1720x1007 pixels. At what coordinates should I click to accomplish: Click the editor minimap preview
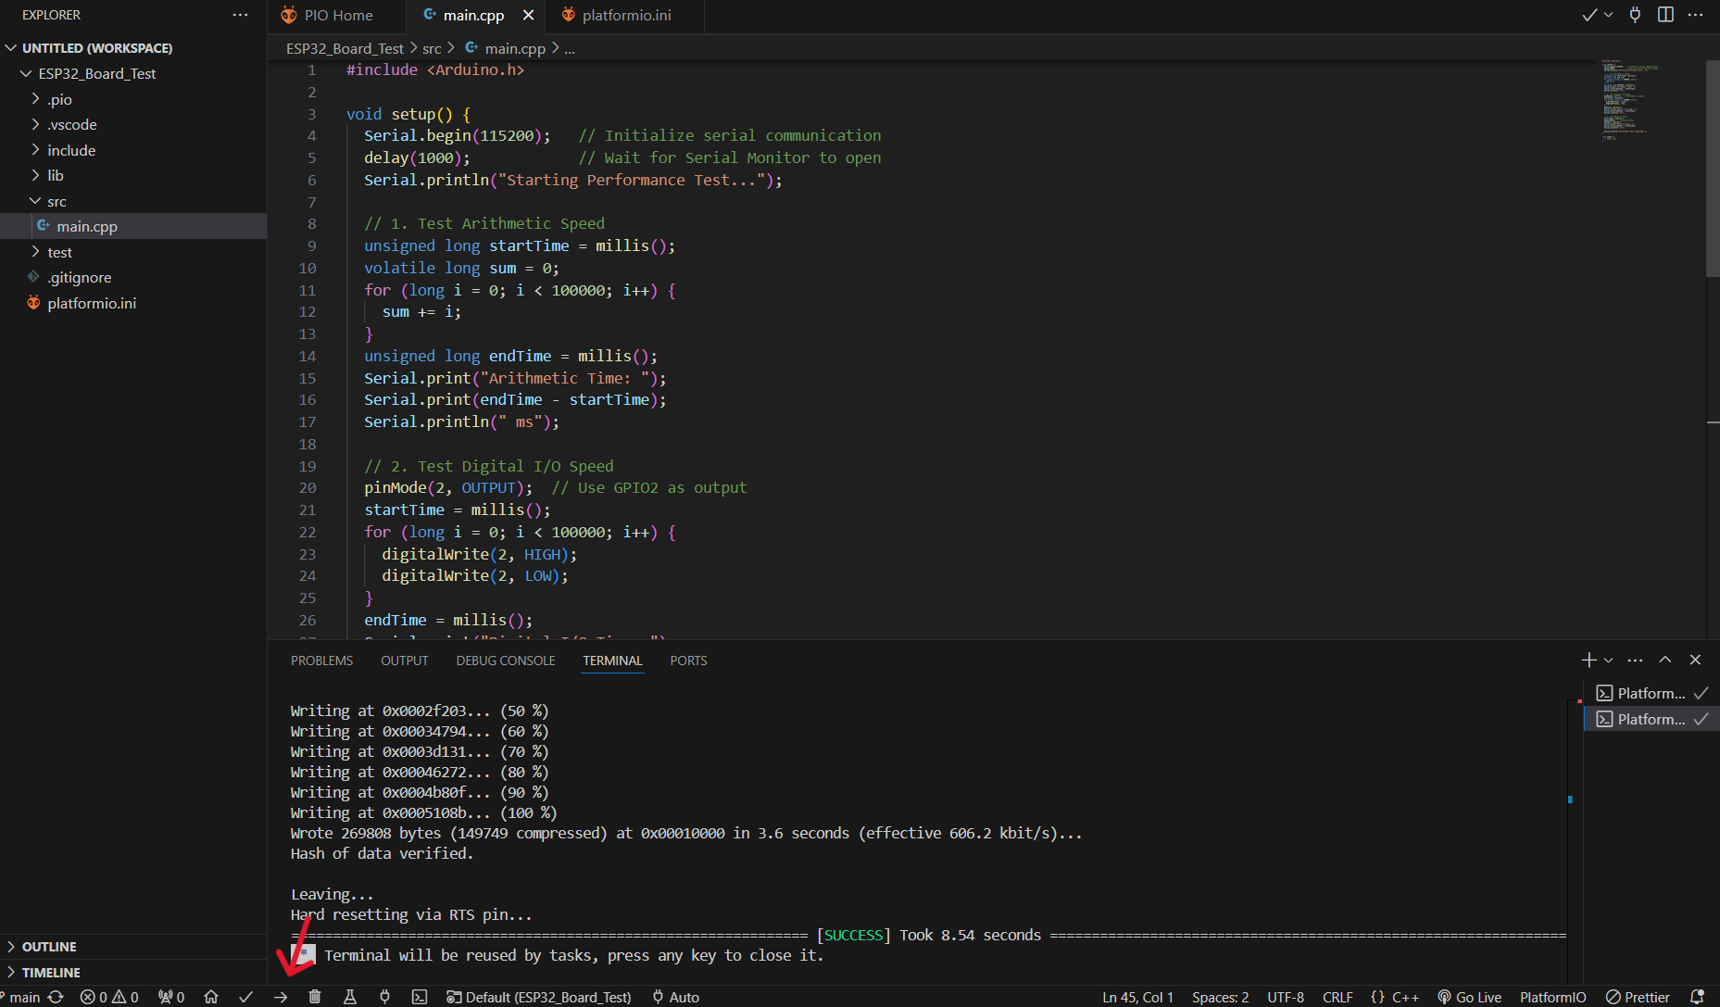point(1630,100)
